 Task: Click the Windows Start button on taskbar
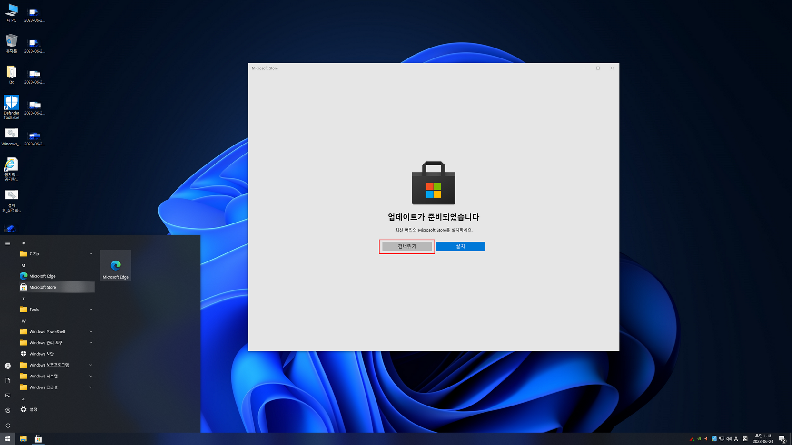point(8,439)
